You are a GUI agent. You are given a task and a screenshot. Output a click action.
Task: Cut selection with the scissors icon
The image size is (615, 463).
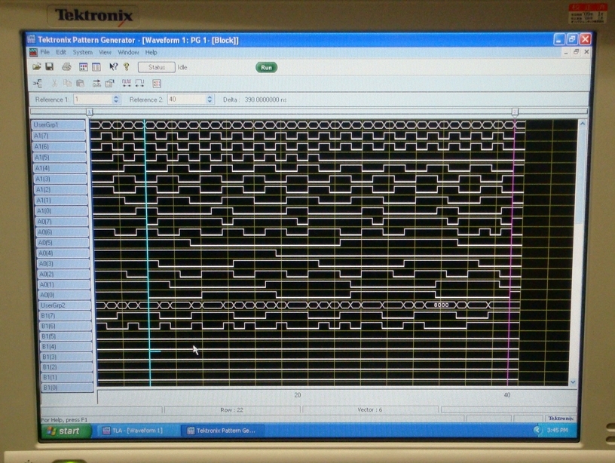click(x=54, y=83)
